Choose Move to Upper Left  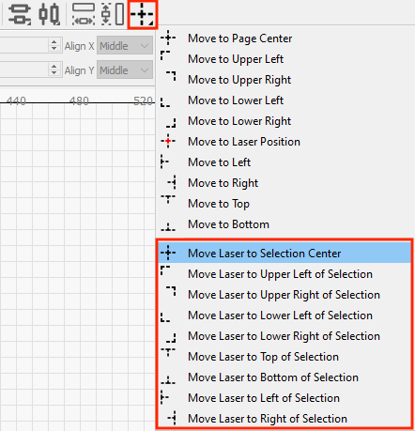click(284, 59)
